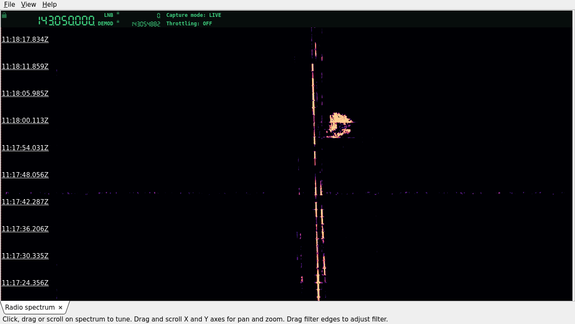The image size is (575, 324).
Task: Click the LNB frequency value 0
Action: pyautogui.click(x=159, y=16)
